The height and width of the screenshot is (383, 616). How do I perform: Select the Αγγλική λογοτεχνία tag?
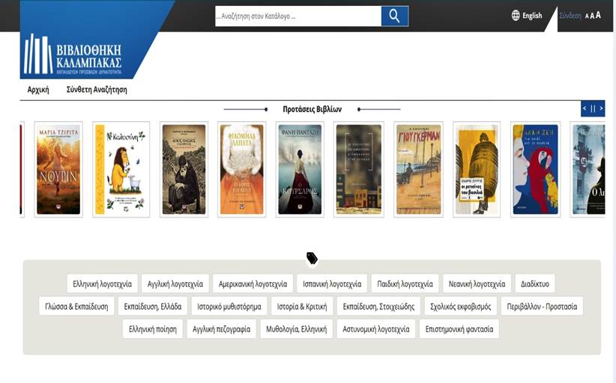point(175,284)
